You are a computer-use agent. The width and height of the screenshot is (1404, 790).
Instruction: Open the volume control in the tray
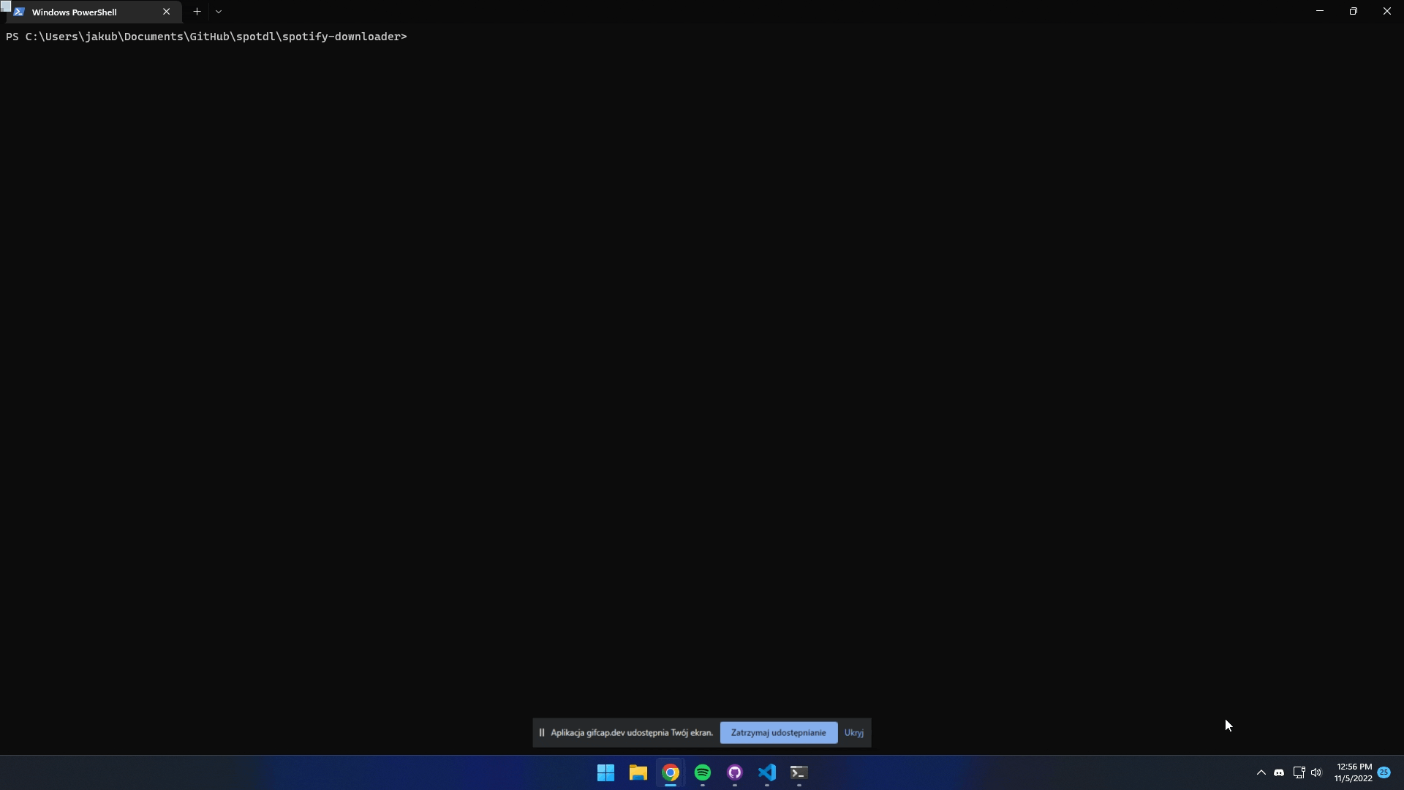[1316, 772]
